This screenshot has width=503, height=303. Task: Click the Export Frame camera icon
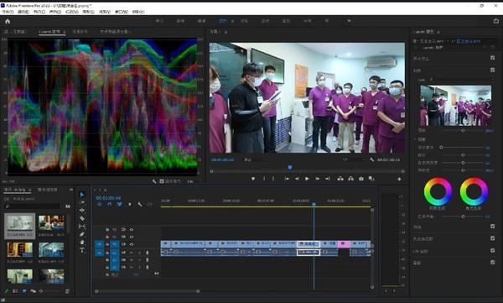[x=361, y=179]
